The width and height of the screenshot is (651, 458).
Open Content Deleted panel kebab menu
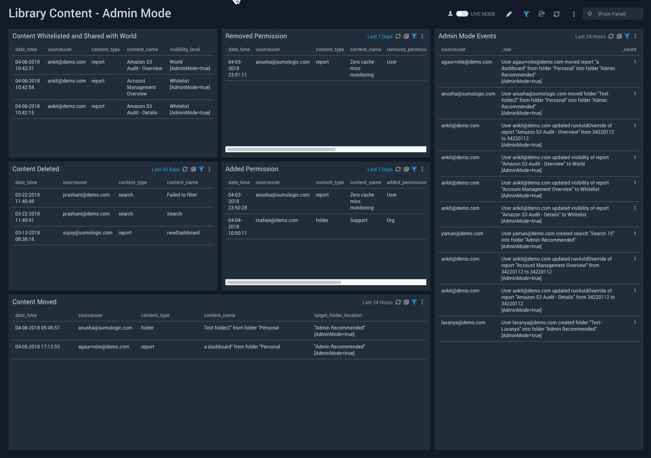coord(209,169)
